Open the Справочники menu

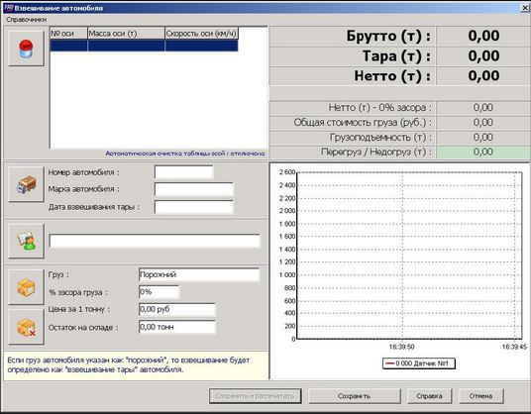[x=27, y=20]
